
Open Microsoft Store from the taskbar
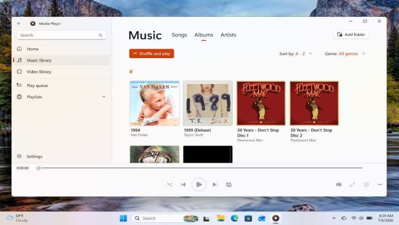pos(248,218)
